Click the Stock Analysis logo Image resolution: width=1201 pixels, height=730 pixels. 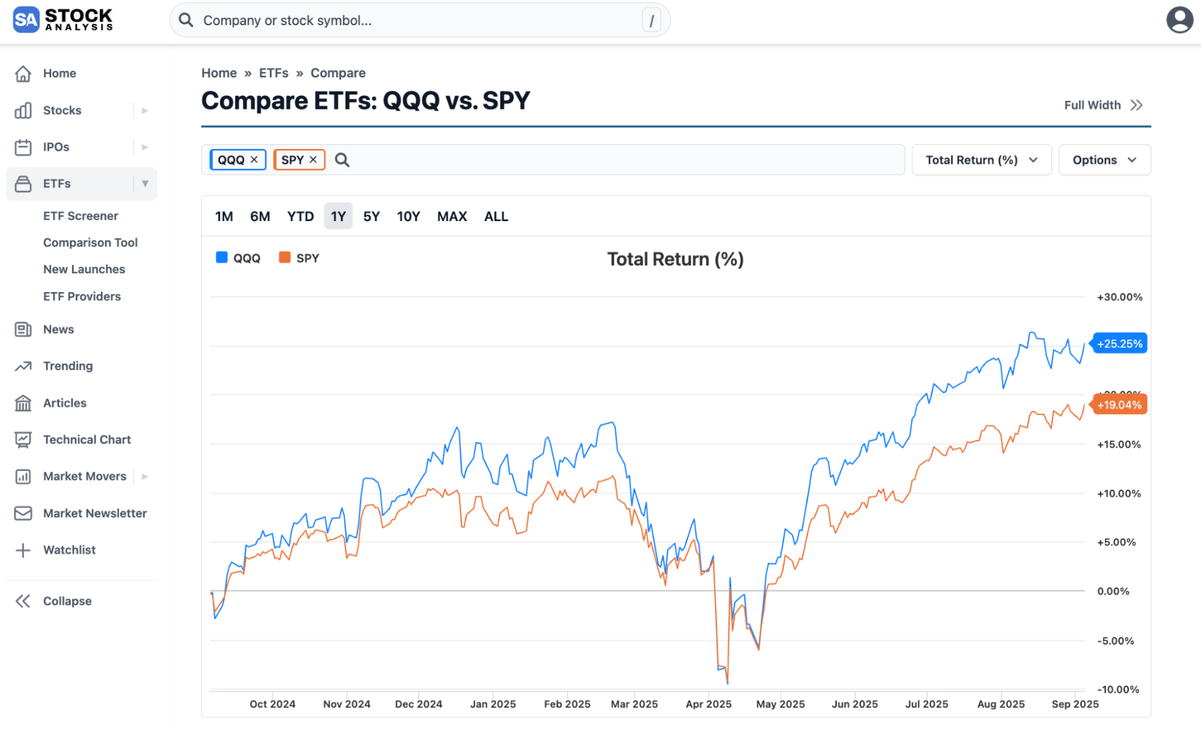pyautogui.click(x=62, y=20)
